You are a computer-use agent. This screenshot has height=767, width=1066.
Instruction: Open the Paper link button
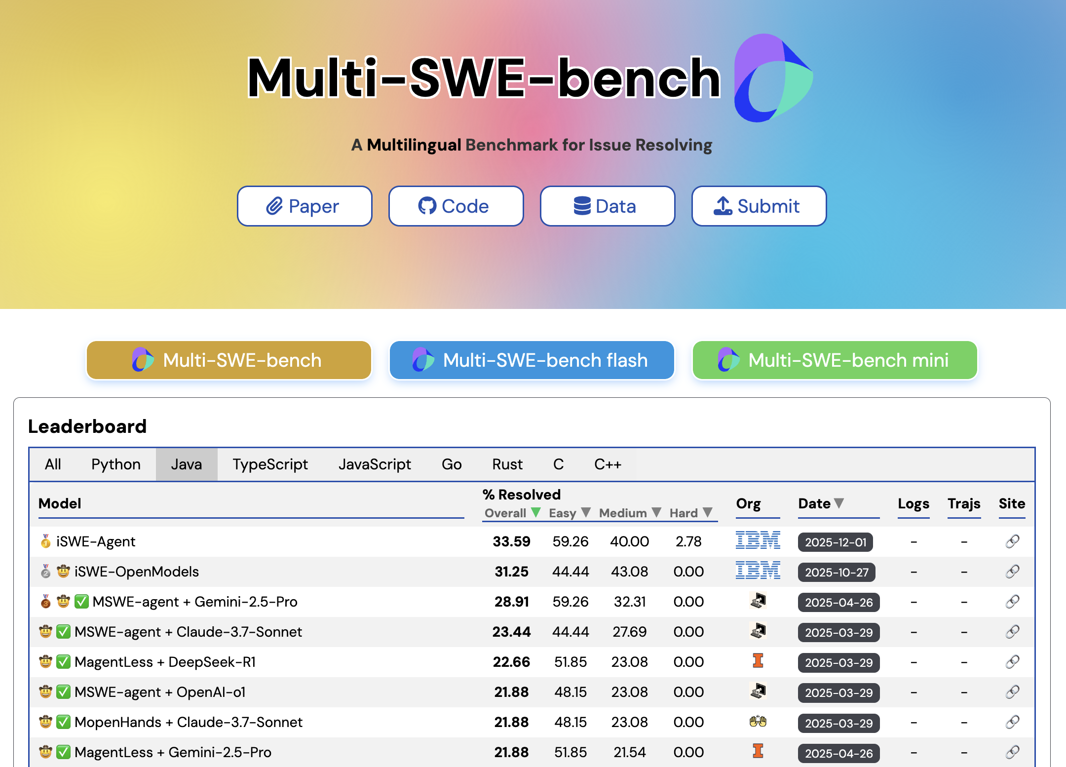[x=304, y=206]
